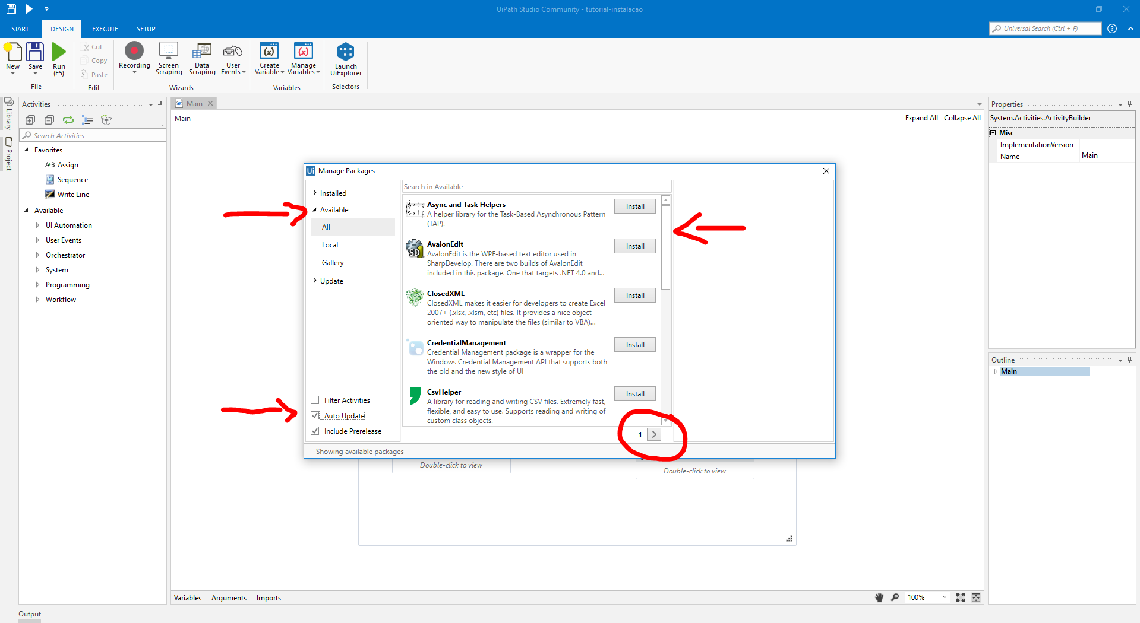Install the CredentialManagement package
The image size is (1140, 623).
tap(635, 345)
